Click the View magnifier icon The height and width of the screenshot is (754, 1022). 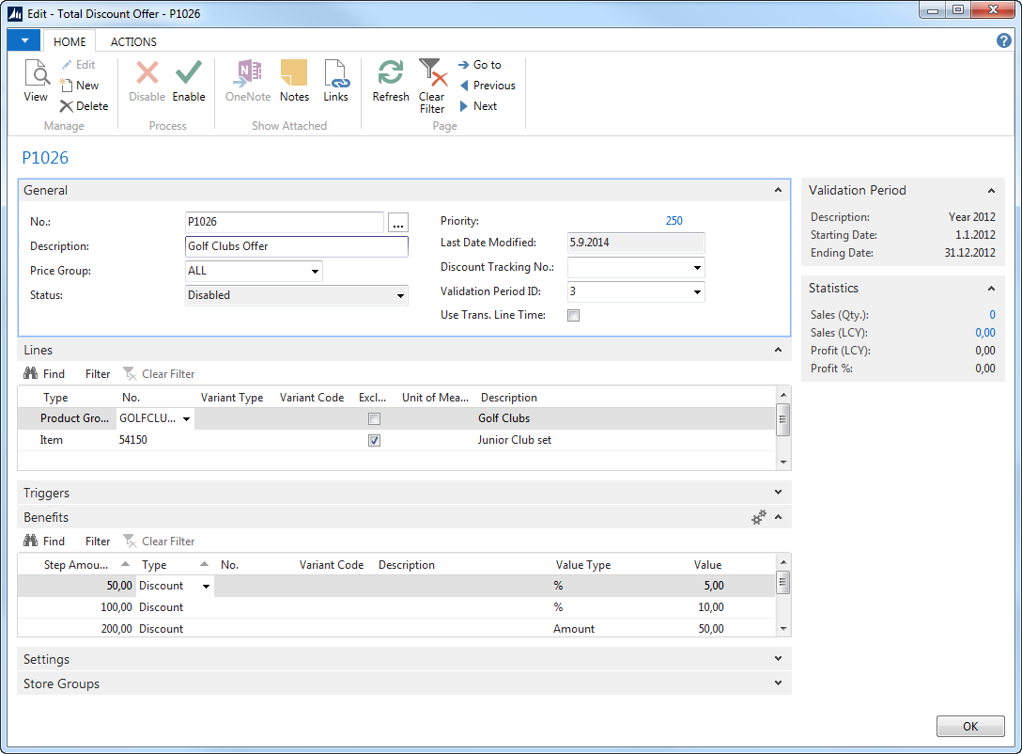tap(36, 74)
